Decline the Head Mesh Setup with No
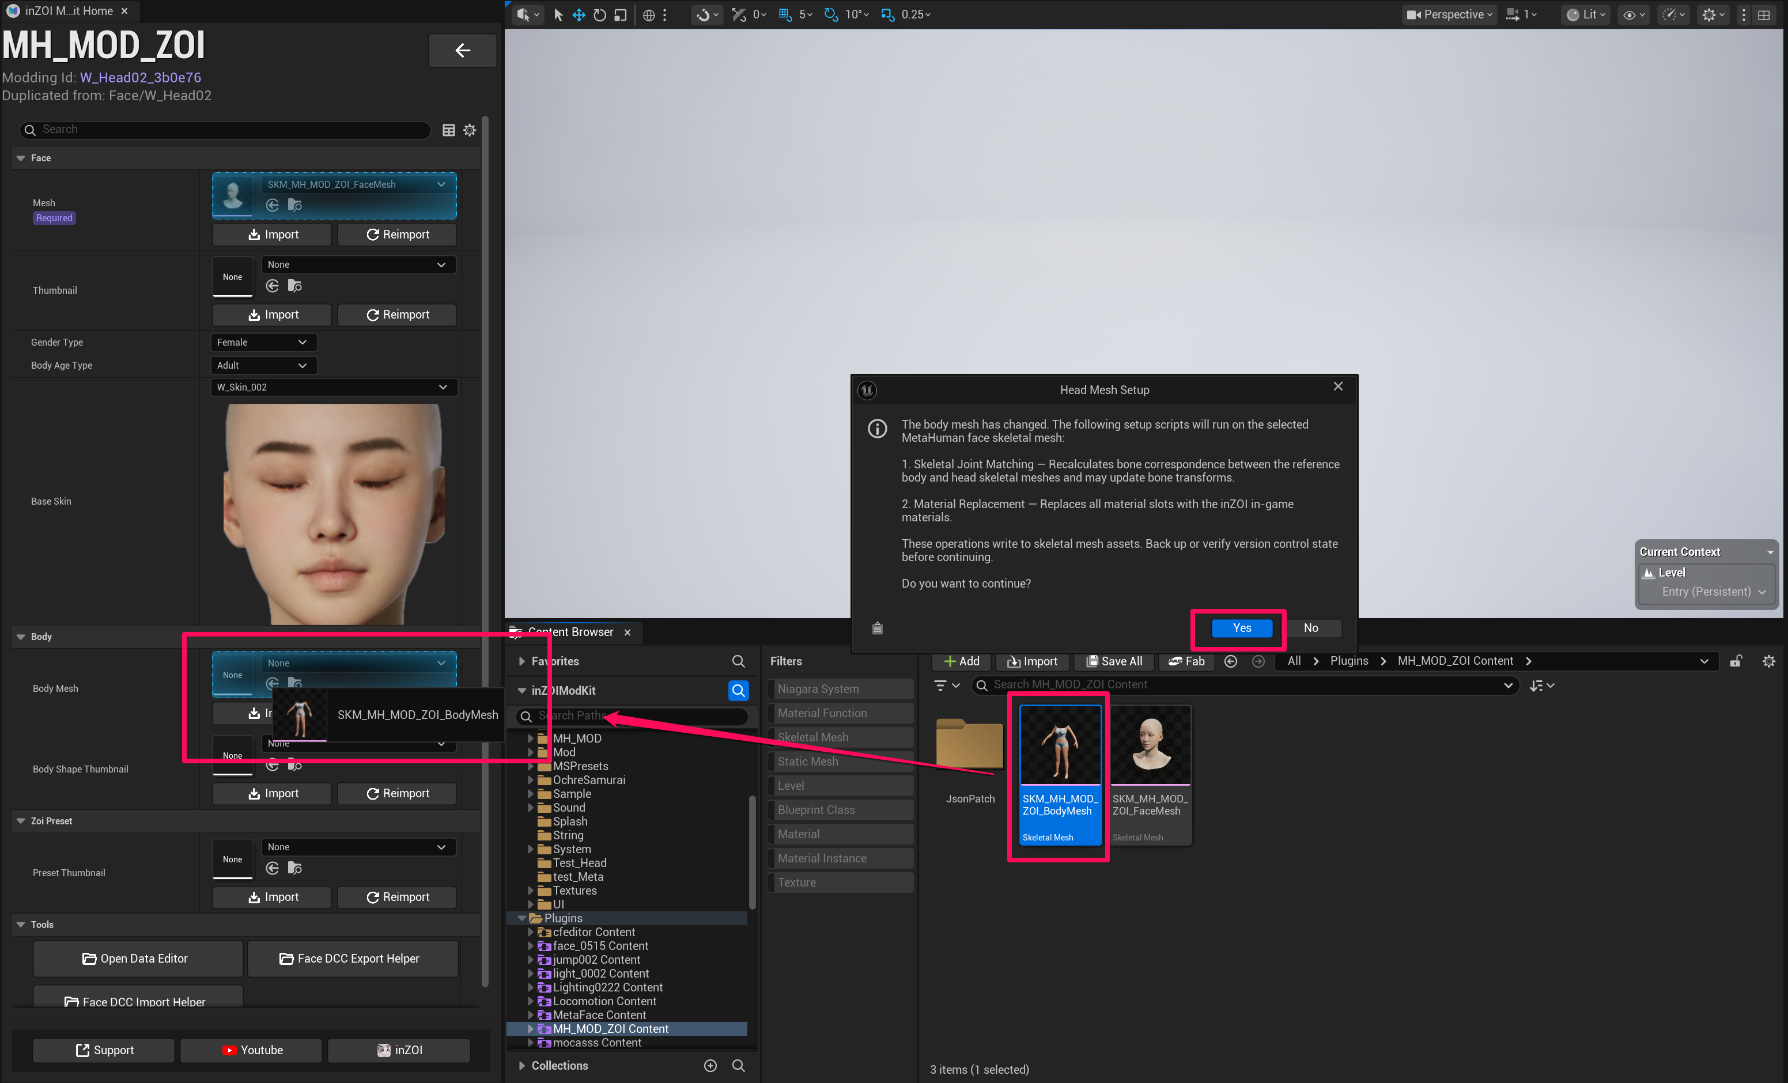 (x=1310, y=628)
